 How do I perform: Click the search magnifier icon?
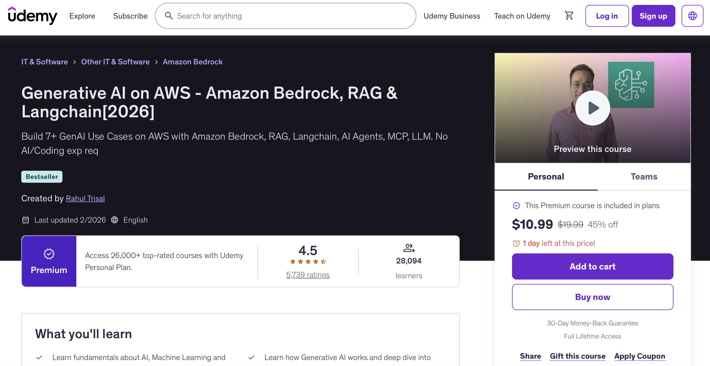[x=169, y=16]
